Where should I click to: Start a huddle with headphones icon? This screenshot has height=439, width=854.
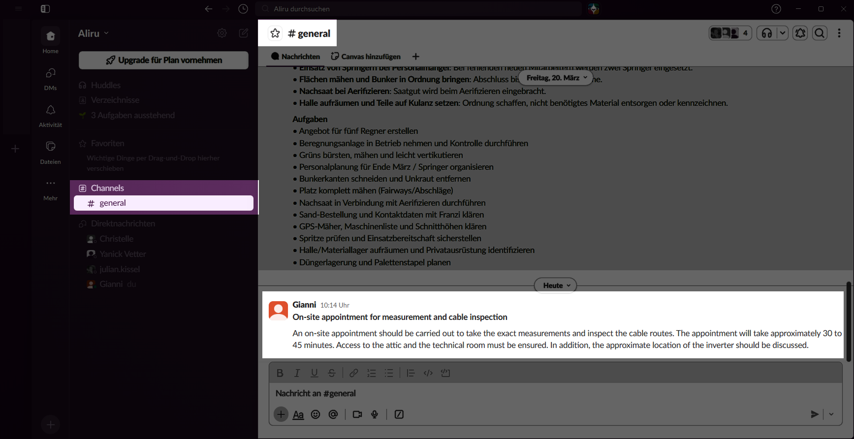tap(767, 33)
